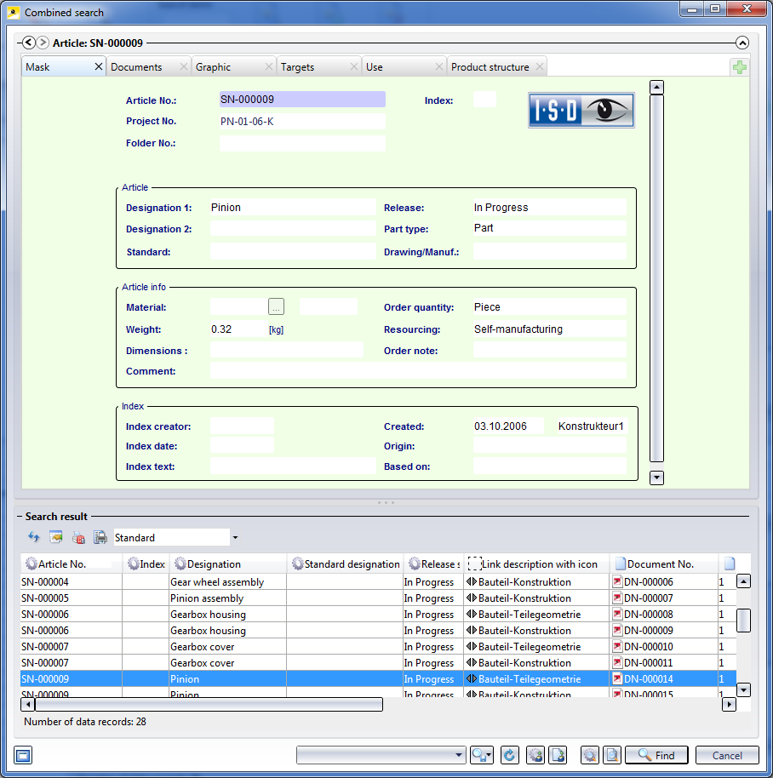This screenshot has height=778, width=773.
Task: Go to previous article with back arrow
Action: click(28, 43)
